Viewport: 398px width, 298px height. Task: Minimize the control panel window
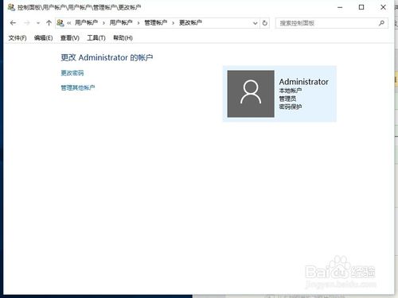coord(340,7)
